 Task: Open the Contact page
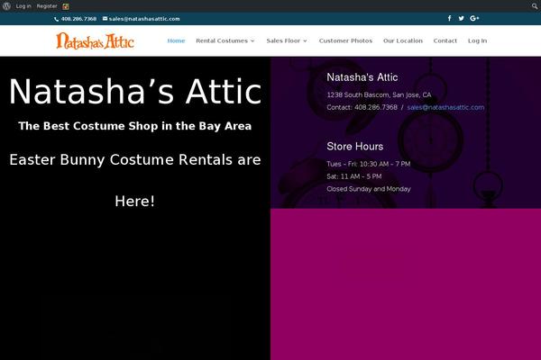pyautogui.click(x=445, y=40)
